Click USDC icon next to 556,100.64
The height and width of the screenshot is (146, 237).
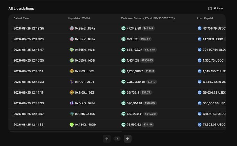pyautogui.click(x=200, y=103)
